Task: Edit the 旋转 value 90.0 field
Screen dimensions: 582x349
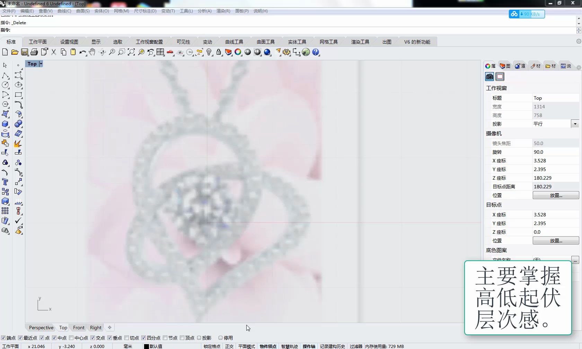Action: point(556,152)
